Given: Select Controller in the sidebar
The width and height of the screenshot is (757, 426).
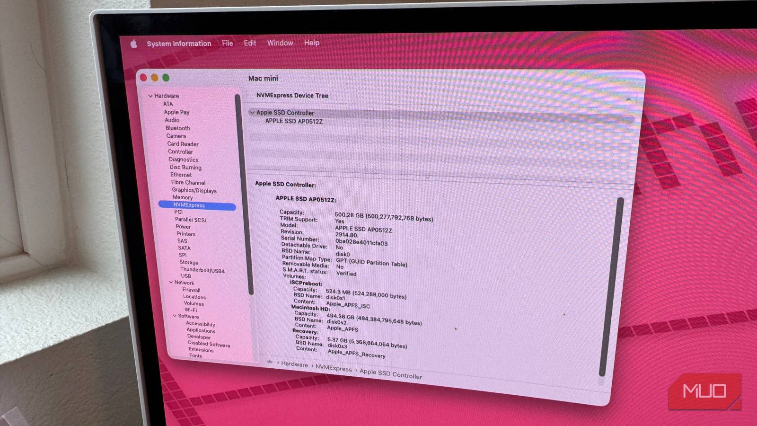Looking at the screenshot, I should pyautogui.click(x=180, y=152).
